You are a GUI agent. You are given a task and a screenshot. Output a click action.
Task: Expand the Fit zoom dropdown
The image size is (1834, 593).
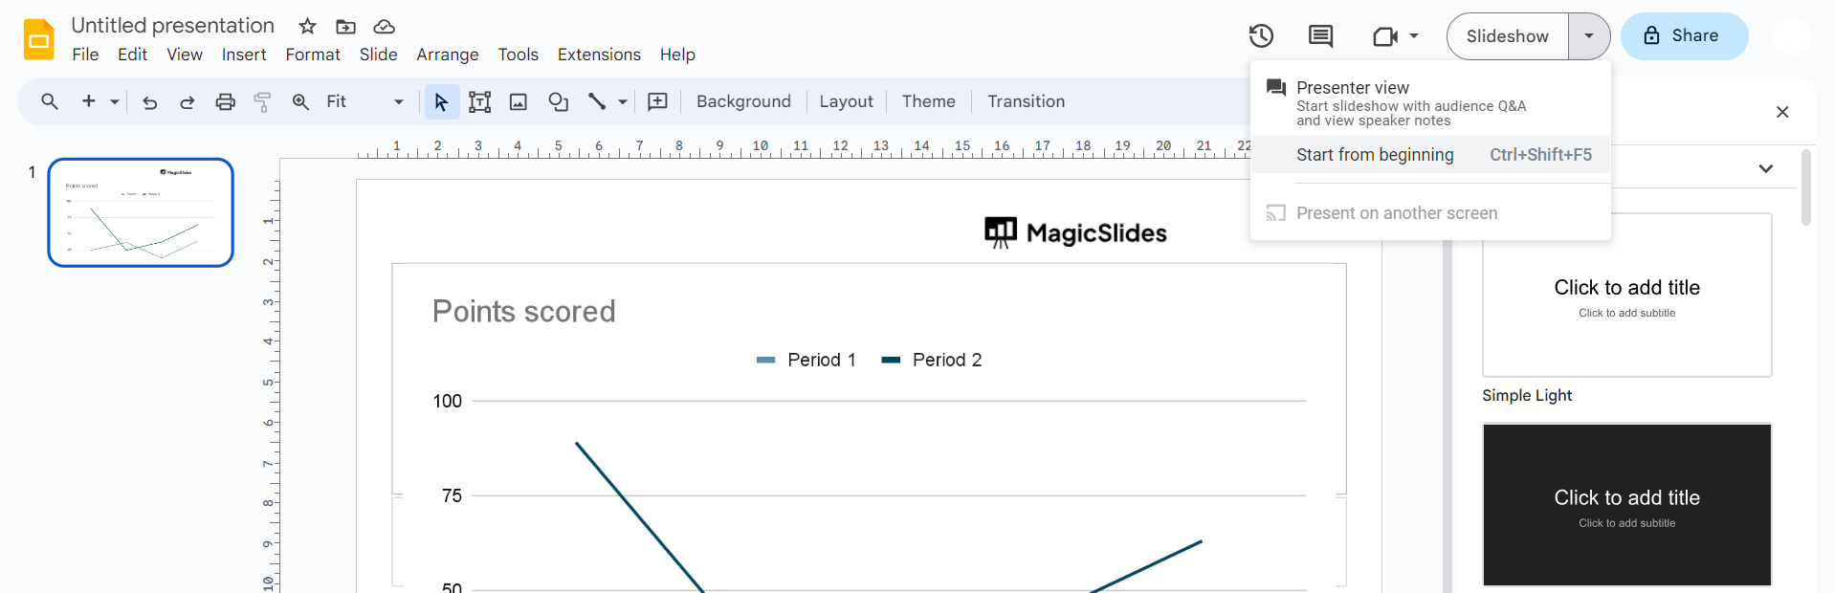pyautogui.click(x=398, y=102)
